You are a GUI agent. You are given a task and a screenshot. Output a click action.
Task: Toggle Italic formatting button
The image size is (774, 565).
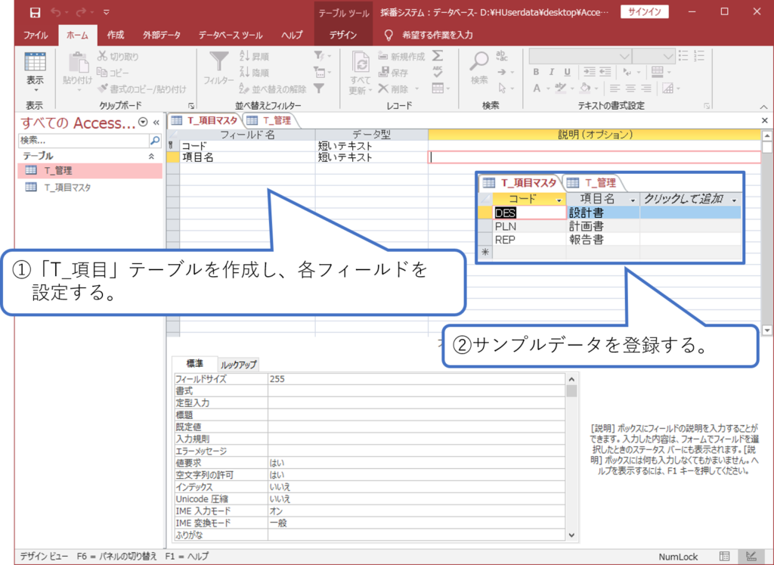551,72
